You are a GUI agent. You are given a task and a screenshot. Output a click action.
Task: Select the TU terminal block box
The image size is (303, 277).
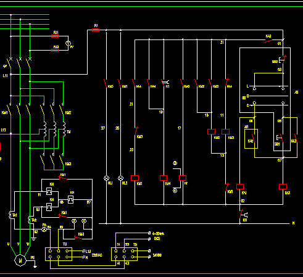59,254
